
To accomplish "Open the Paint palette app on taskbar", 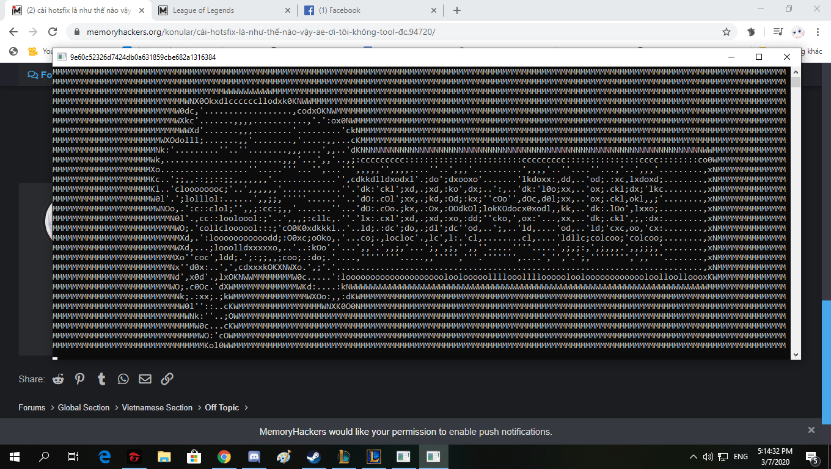I will point(284,456).
